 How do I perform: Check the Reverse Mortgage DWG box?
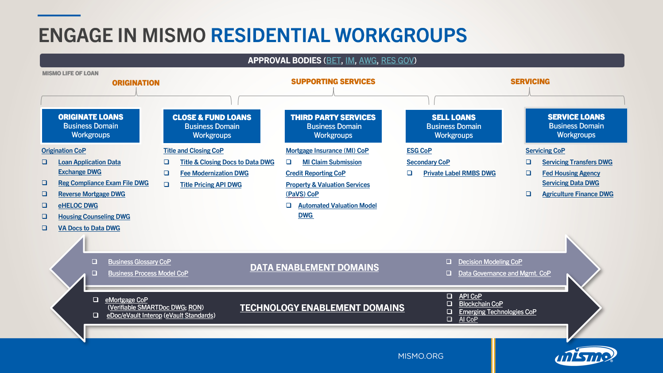click(45, 194)
